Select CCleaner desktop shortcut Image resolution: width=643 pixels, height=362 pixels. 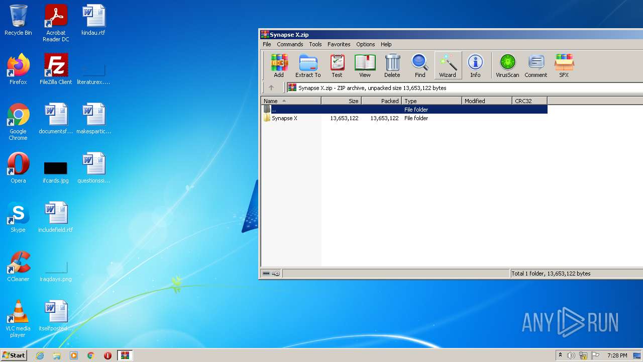point(18,266)
